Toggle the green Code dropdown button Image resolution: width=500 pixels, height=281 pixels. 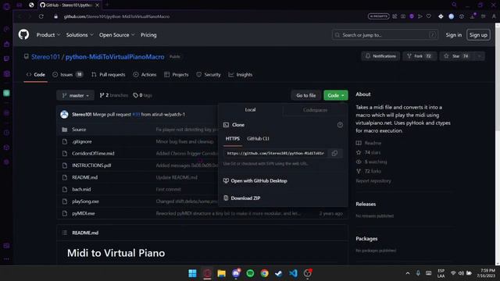point(336,95)
